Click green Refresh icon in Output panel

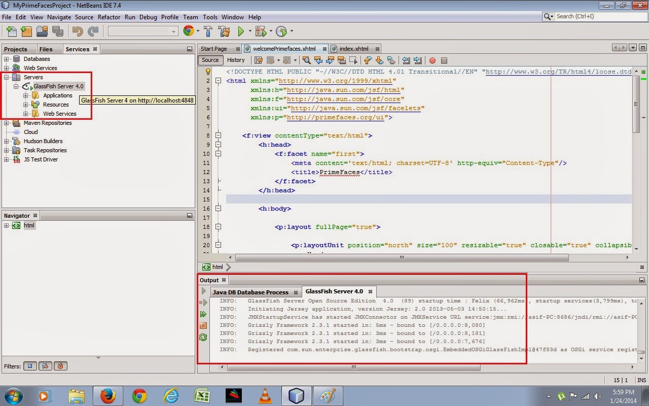(x=203, y=337)
